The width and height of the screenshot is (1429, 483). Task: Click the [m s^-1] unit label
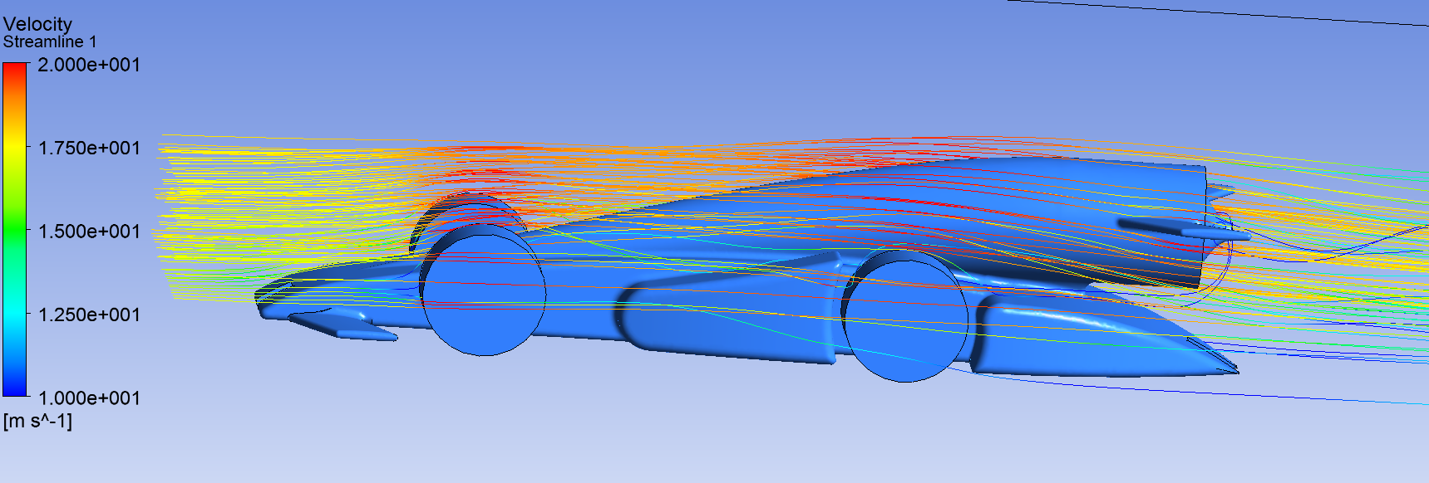coord(37,421)
